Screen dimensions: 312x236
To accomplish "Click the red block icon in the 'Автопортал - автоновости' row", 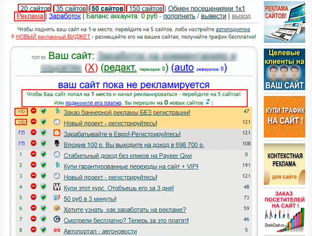I will [x=34, y=229].
